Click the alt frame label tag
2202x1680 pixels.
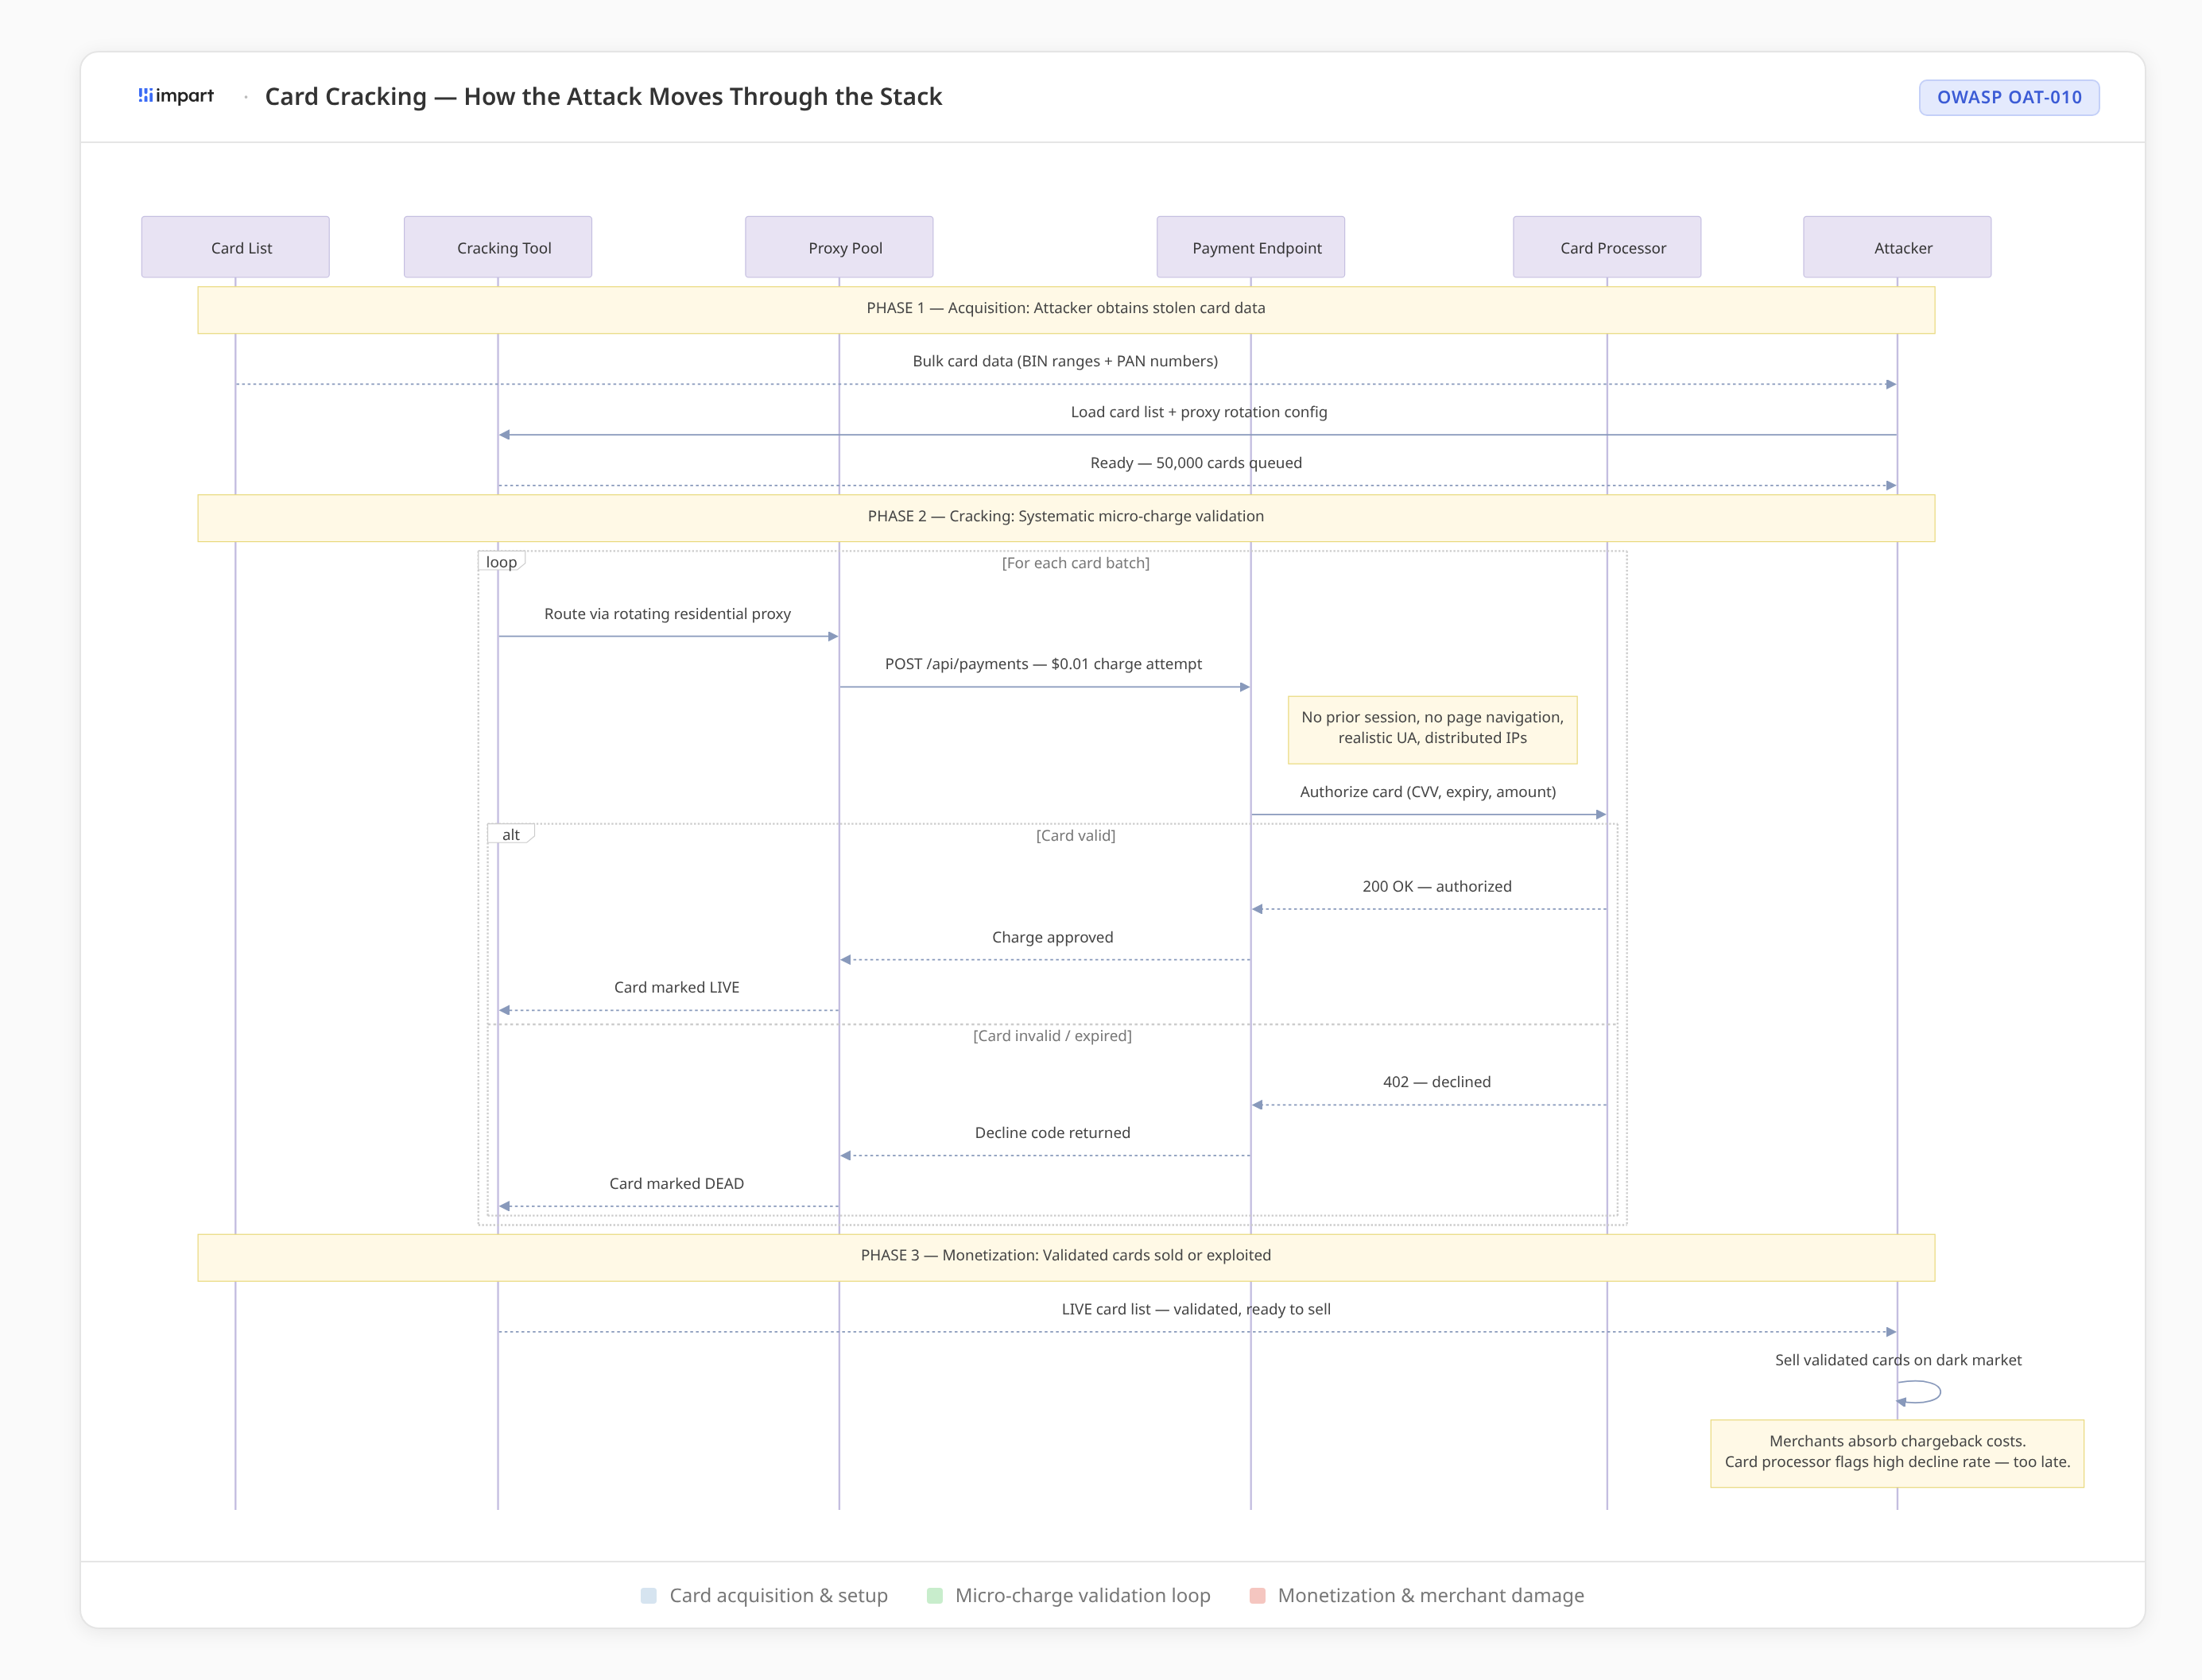[510, 834]
